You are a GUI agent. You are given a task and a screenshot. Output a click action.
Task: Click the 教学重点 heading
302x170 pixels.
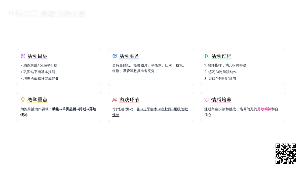pyautogui.click(x=37, y=100)
